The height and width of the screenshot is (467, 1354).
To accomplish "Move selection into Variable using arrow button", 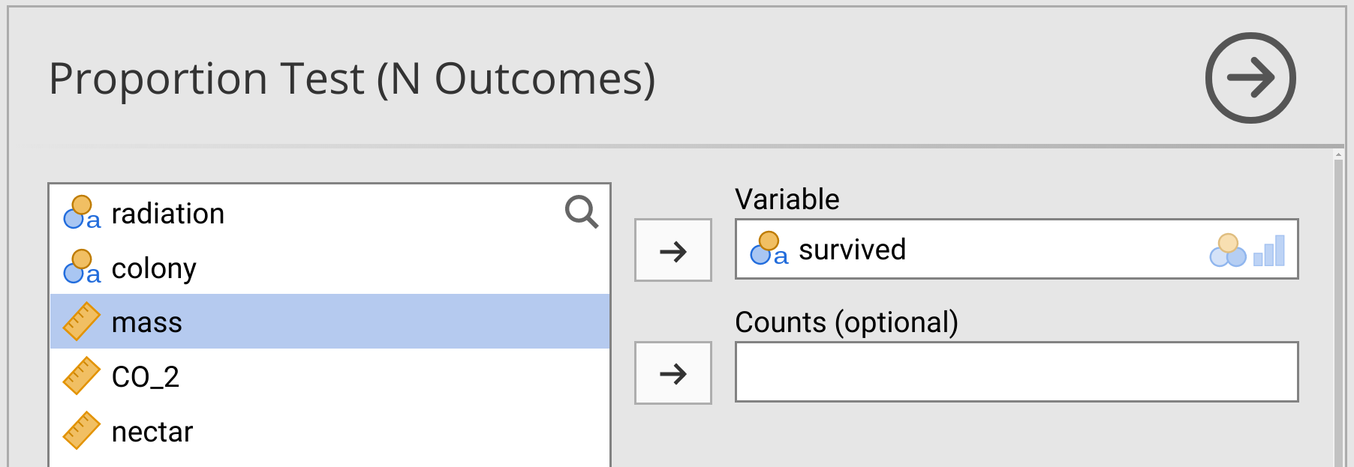I will [x=673, y=250].
